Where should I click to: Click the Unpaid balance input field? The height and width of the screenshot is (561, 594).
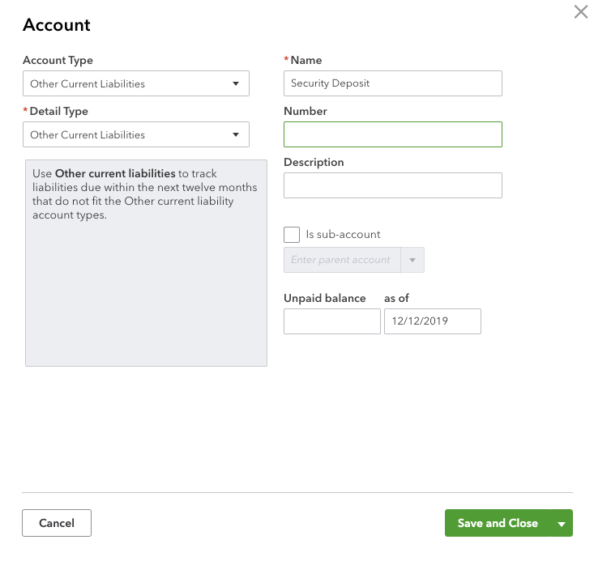[x=331, y=321]
